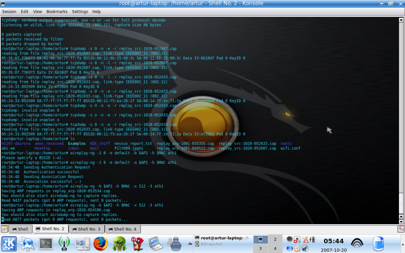Open the View menu
This screenshot has height=253, width=405.
pos(37,12)
